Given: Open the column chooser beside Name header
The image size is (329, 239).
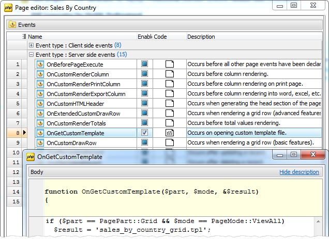Looking at the screenshot, I should 24,37.
